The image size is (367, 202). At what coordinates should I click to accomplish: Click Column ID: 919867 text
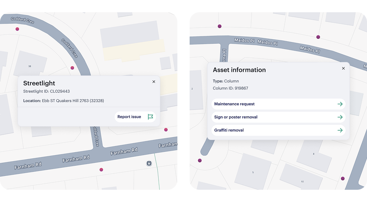[x=230, y=88]
